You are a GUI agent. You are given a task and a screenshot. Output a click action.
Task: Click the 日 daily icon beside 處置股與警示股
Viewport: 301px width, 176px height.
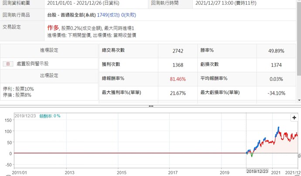(8, 64)
